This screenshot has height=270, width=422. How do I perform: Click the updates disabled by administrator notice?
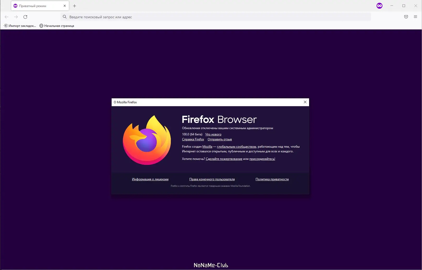227,128
